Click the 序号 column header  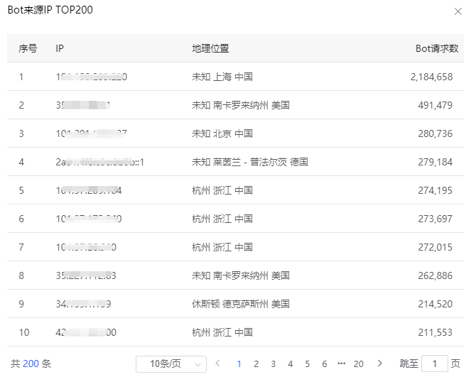click(28, 48)
